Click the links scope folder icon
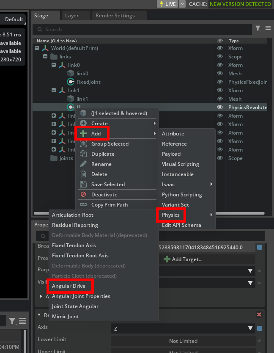Viewport: 274px width, 353px height. click(54, 57)
